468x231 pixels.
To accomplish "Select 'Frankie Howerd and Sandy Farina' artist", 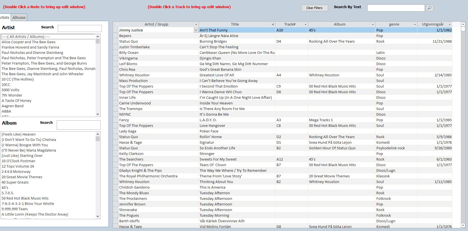I will tap(48, 47).
